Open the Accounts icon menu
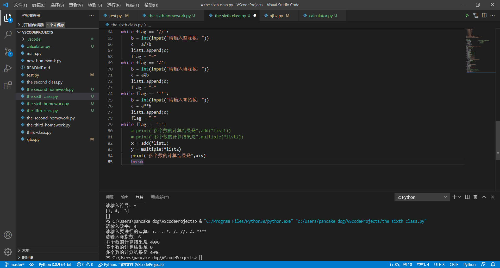500x268 pixels. tap(8, 235)
